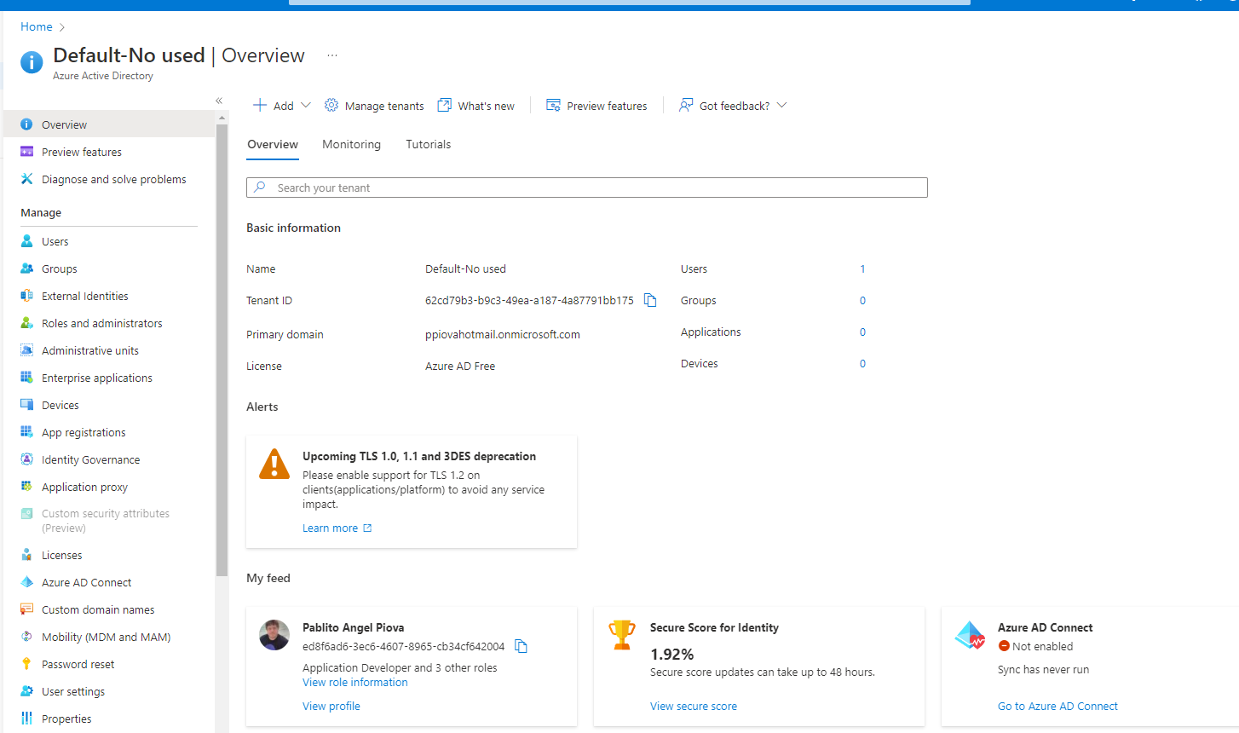Click the Custom domain names icon
1239x733 pixels.
click(26, 609)
